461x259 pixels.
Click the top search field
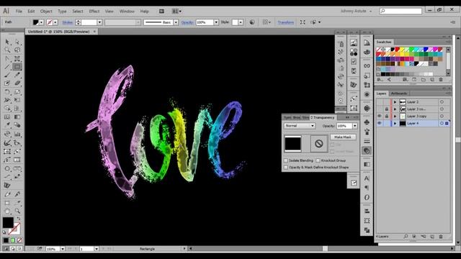[400, 11]
